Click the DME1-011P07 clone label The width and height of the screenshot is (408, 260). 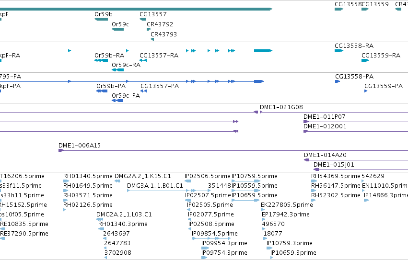pos(324,117)
